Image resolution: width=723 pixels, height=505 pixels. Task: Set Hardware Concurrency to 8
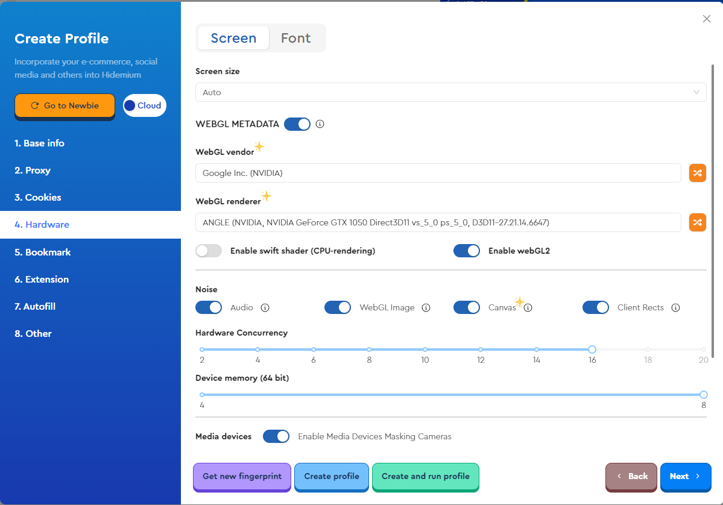tap(369, 350)
